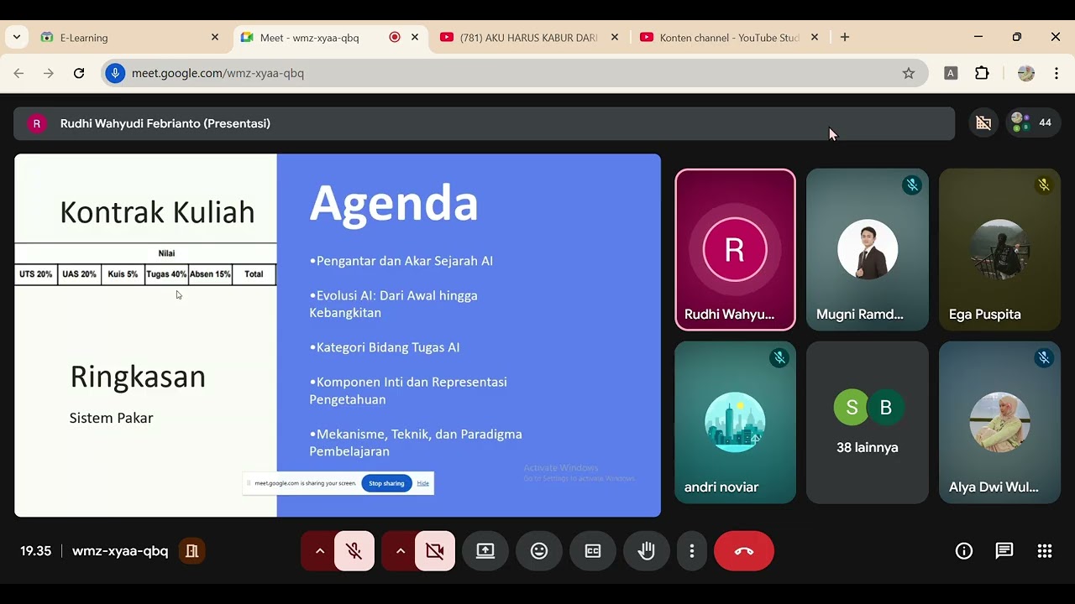Expand the tab search dropdown
Screen dimensions: 1075x604
17,38
